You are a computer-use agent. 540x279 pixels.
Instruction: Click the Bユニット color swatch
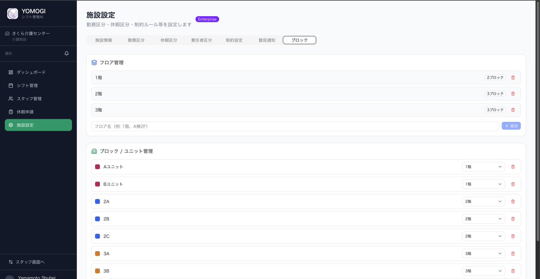(x=97, y=184)
